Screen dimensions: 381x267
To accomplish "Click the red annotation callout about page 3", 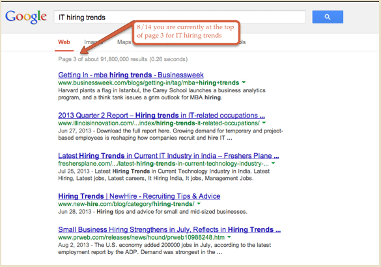I will pos(186,32).
